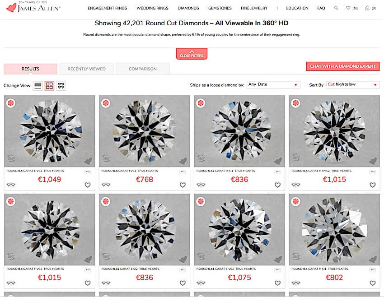384x297 pixels.
Task: Open three-dots menu on €768 diamond card
Action: click(183, 172)
